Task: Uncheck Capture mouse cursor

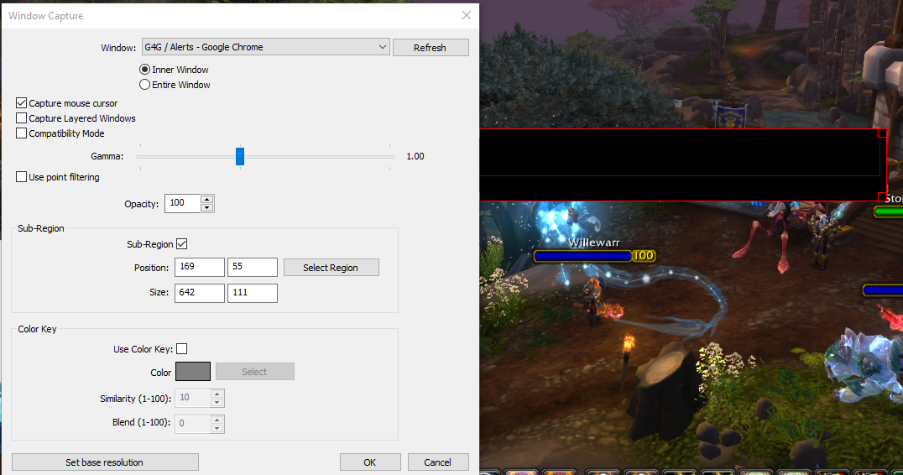Action: 21,103
